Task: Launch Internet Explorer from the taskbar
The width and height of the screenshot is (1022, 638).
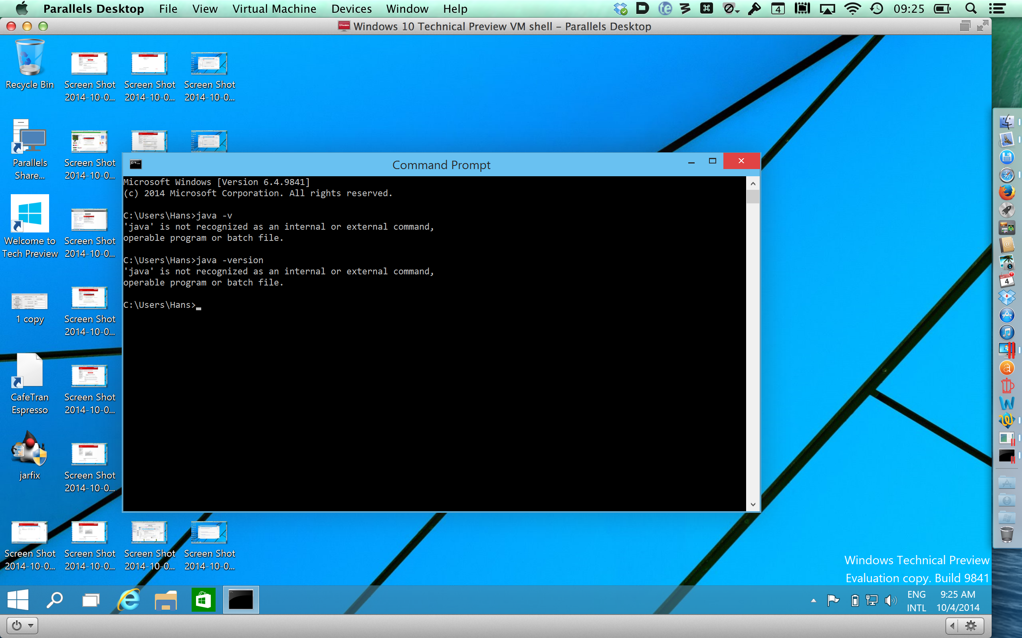Action: 129,600
